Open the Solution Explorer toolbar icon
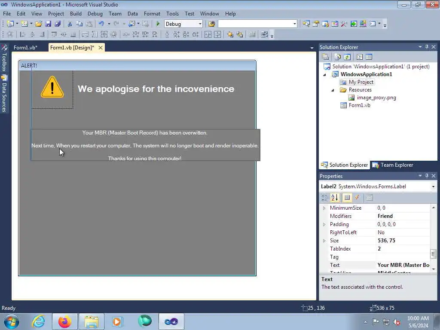The width and height of the screenshot is (440, 330). (x=306, y=24)
